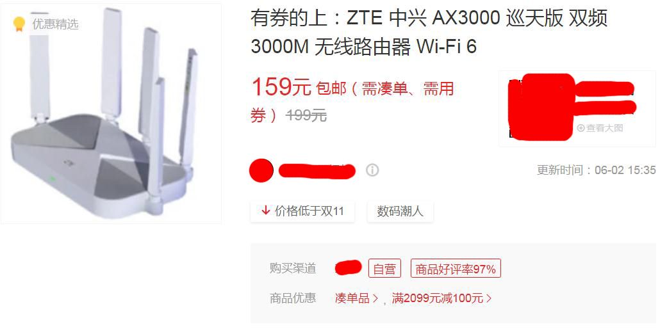Open the ZTE router product image
Image resolution: width=660 pixels, height=336 pixels.
(x=111, y=113)
